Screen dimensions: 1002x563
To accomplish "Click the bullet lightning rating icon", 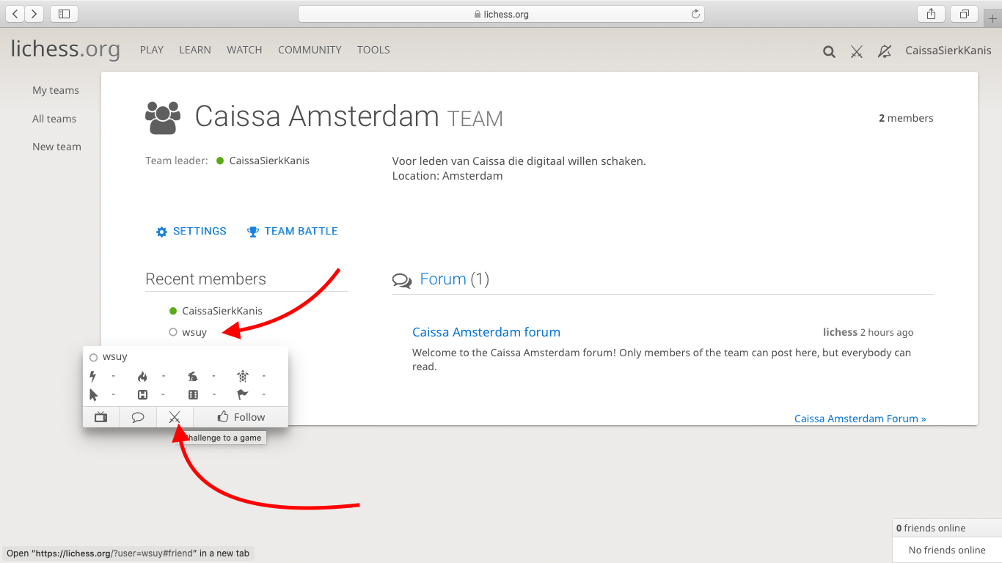I will [x=92, y=376].
